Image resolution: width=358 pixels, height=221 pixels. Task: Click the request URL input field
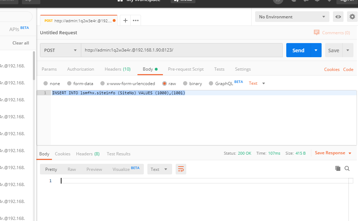pyautogui.click(x=182, y=50)
